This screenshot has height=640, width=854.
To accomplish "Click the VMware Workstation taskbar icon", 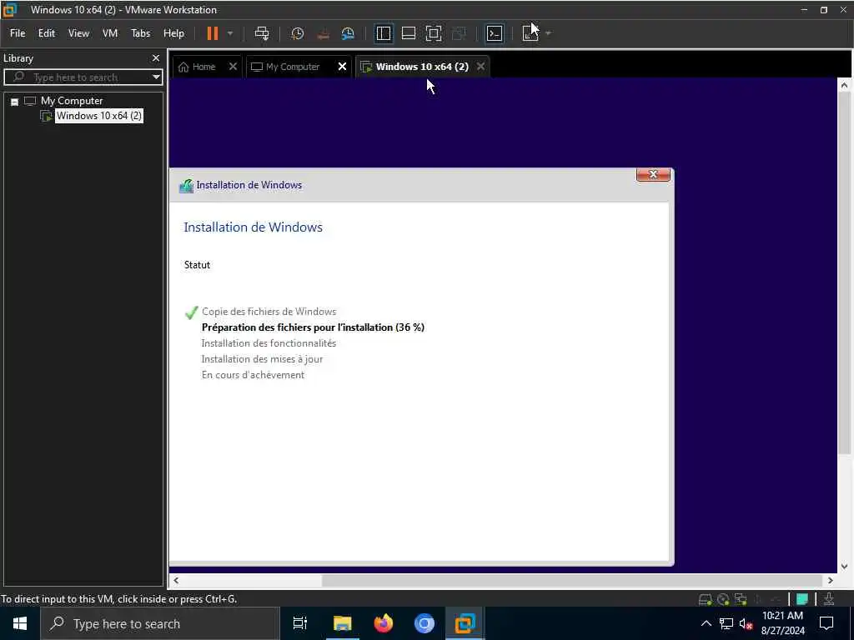I will click(465, 623).
